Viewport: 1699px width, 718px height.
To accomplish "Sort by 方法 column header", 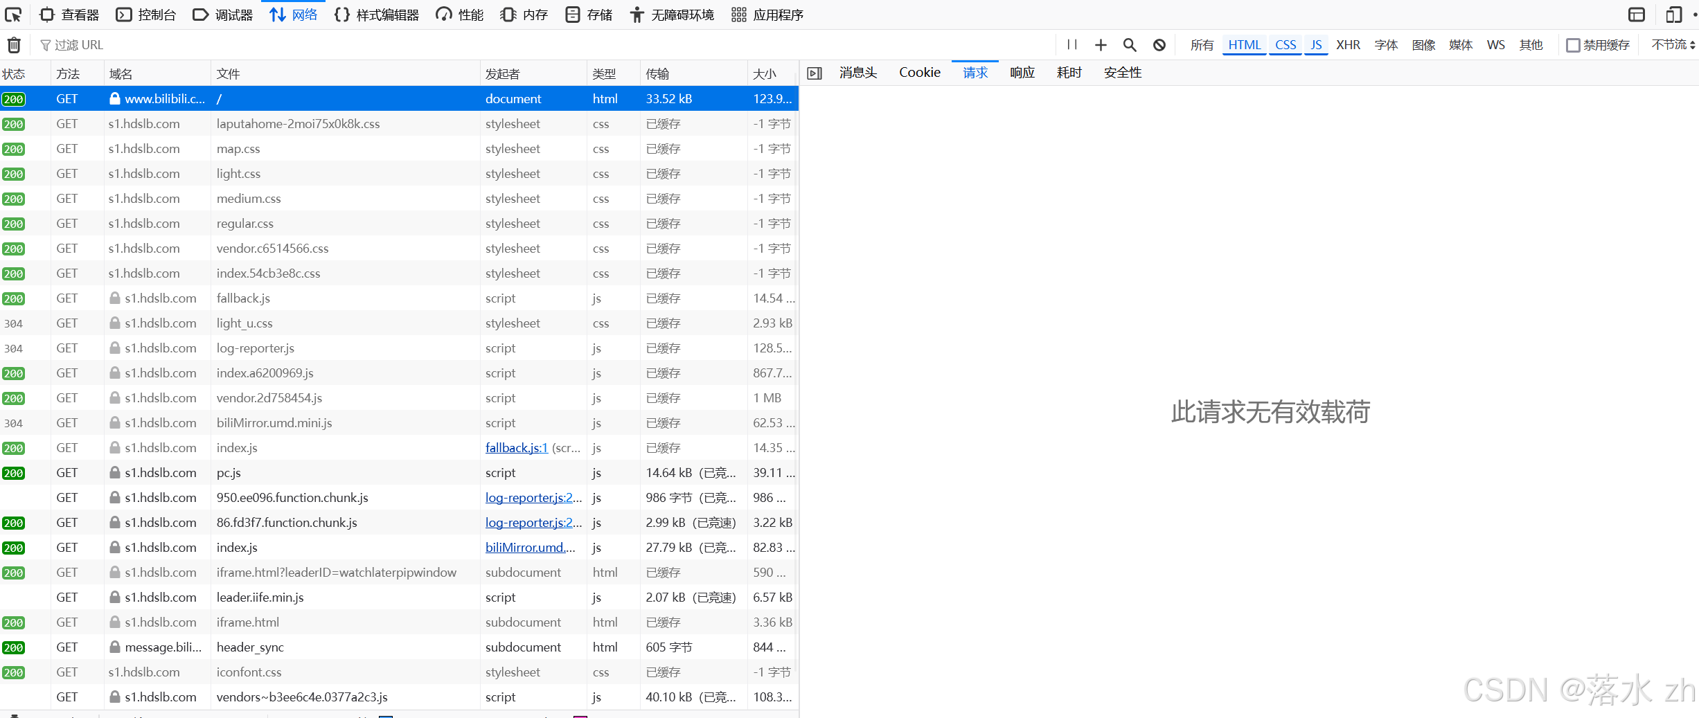I will pyautogui.click(x=77, y=73).
